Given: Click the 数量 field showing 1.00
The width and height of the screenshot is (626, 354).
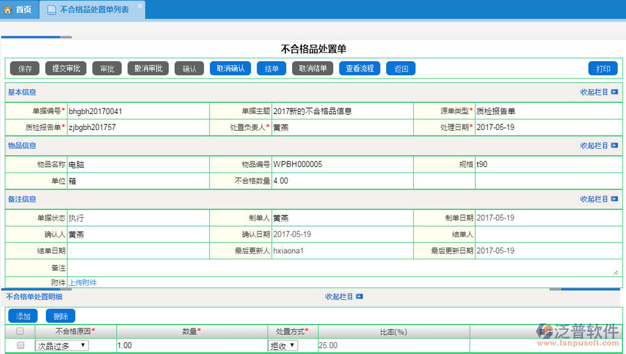Looking at the screenshot, I should click(191, 346).
